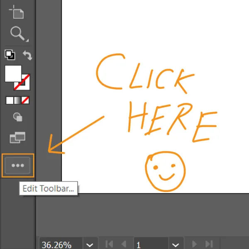249x249 pixels.
Task: Open Edit Toolbar three-dots button
Action: (17, 165)
